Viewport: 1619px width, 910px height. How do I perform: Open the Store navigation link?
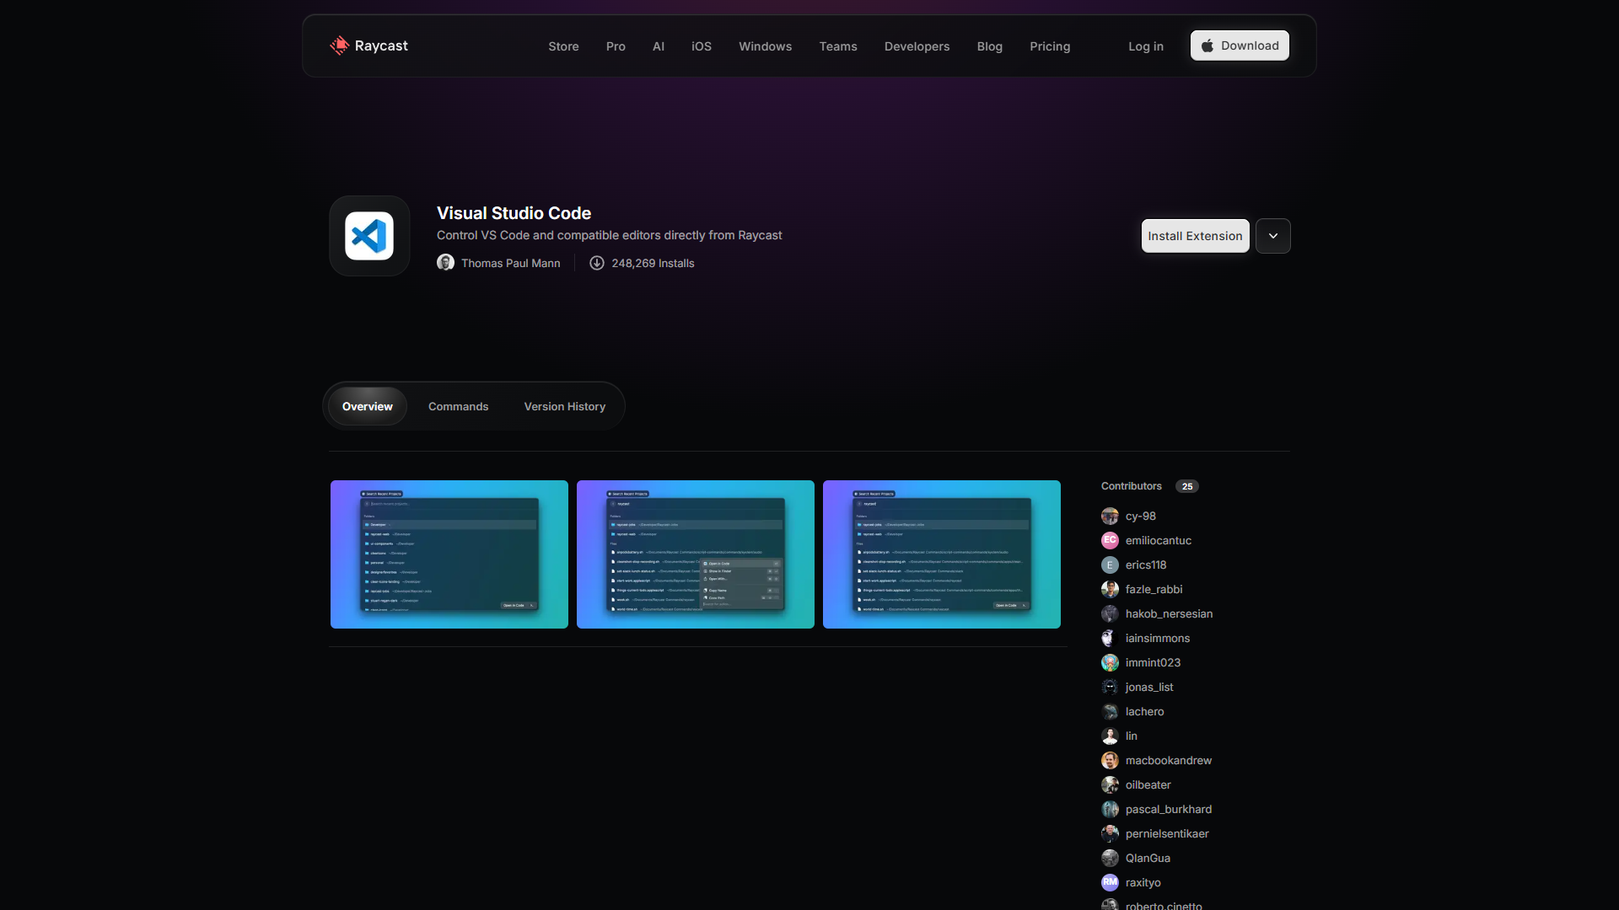(x=563, y=46)
